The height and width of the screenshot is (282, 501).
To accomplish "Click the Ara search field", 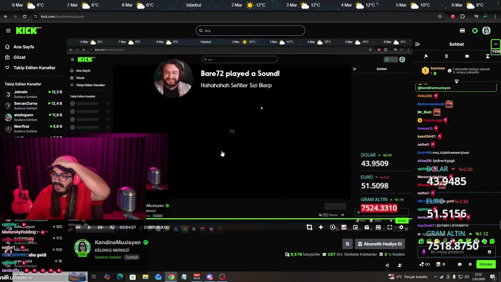I will [250, 31].
